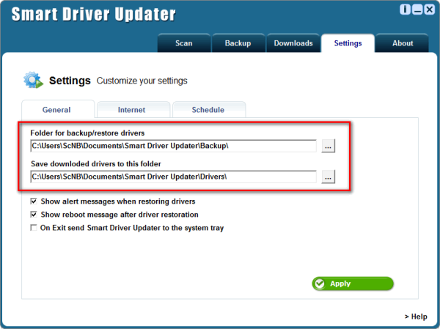Open the About tab

403,43
